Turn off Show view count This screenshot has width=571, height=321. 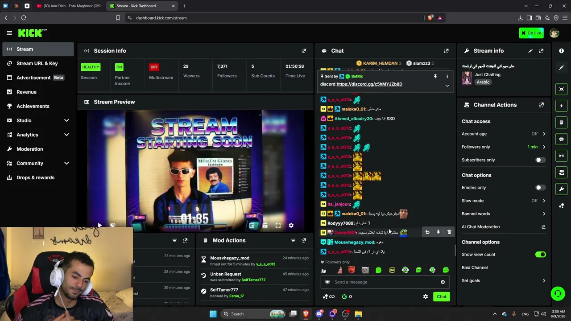[x=540, y=255]
